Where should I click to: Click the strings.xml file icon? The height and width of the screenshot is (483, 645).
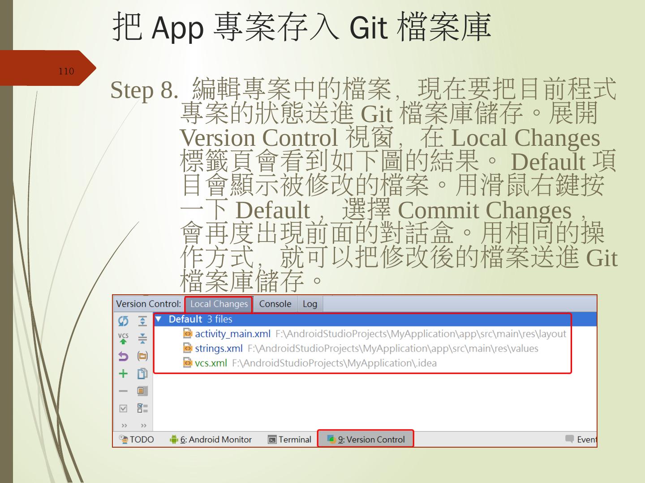click(188, 348)
